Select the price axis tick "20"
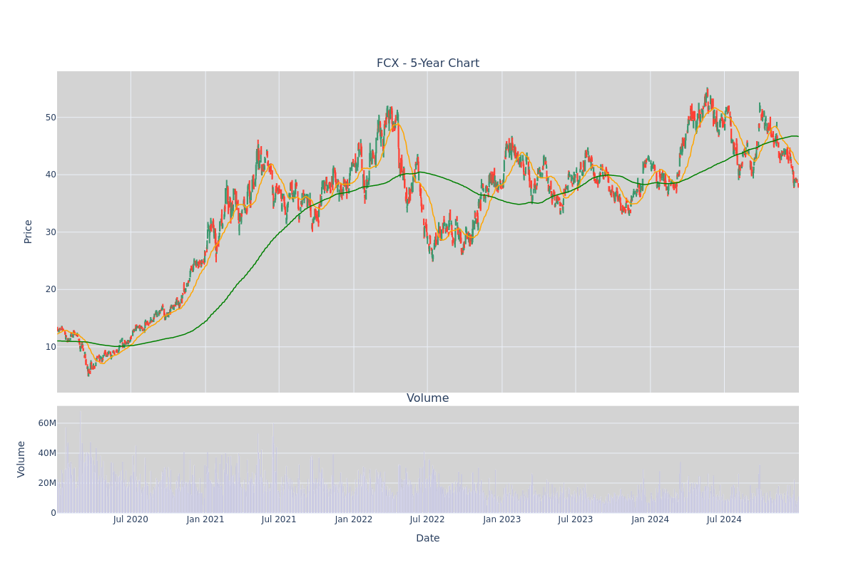This screenshot has height=570, width=856. tap(50, 289)
